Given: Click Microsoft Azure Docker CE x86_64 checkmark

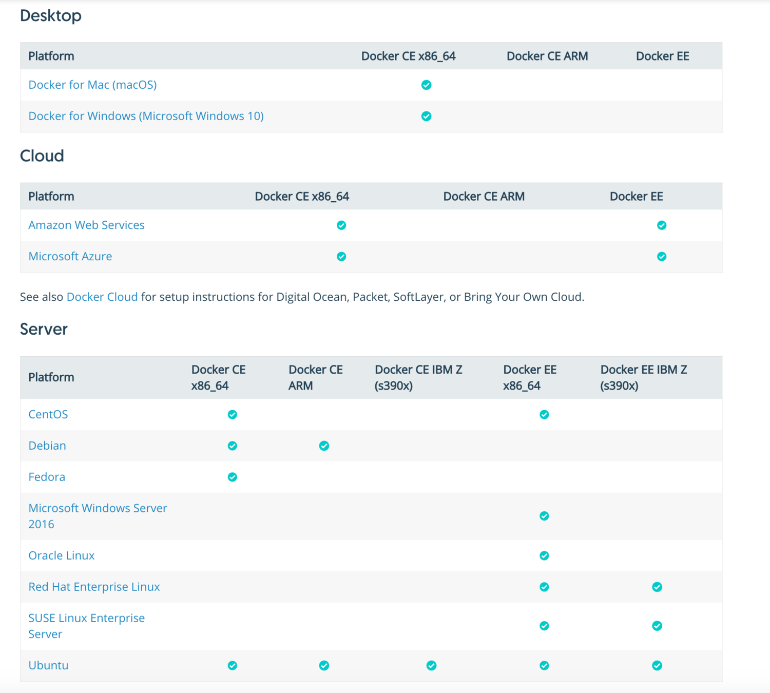Looking at the screenshot, I should [341, 256].
